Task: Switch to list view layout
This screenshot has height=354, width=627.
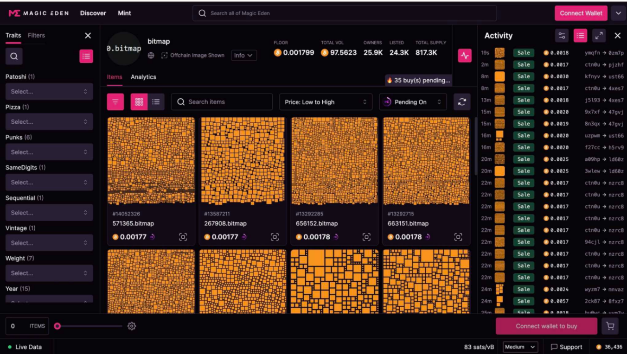Action: click(x=156, y=102)
